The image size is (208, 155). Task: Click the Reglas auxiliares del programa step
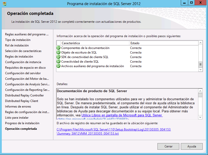click(27, 34)
